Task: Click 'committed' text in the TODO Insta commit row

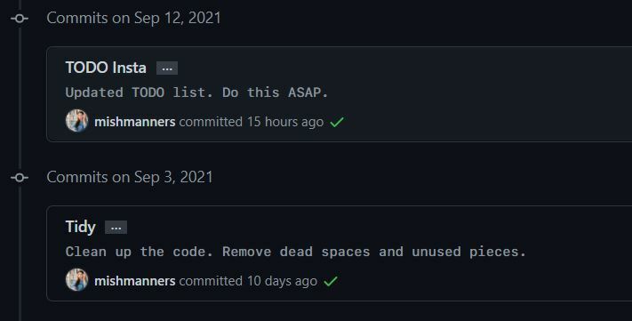Action: pyautogui.click(x=211, y=122)
